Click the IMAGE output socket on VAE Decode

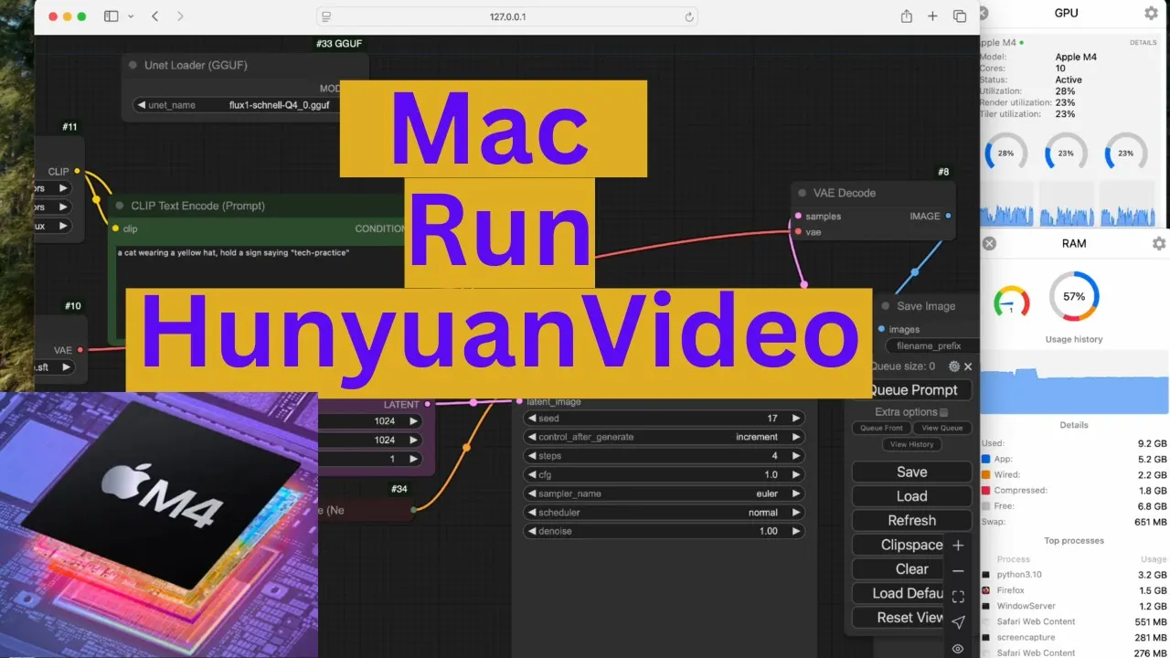coord(948,217)
